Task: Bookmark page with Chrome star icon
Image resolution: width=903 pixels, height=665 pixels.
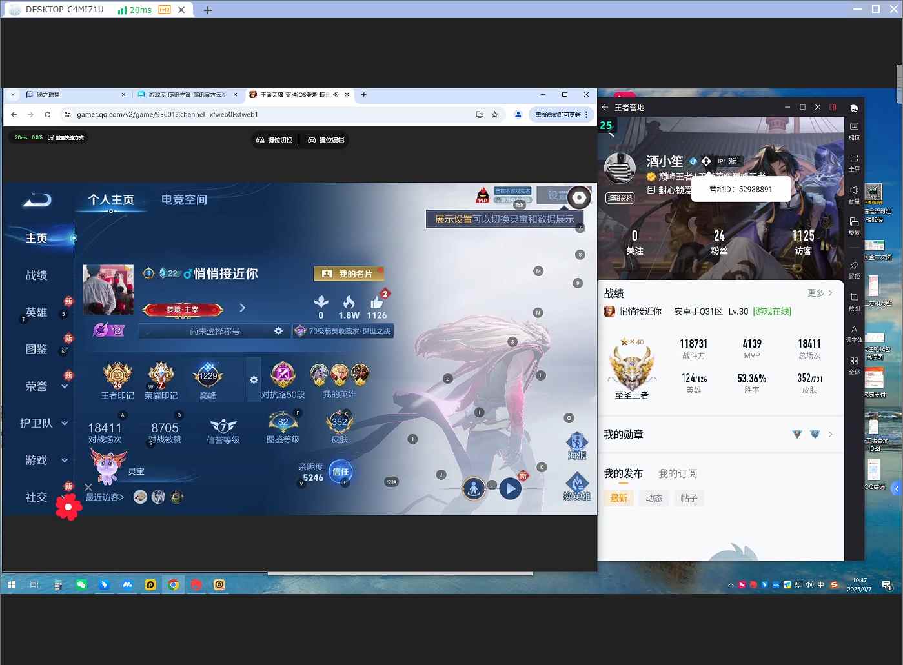Action: (495, 114)
